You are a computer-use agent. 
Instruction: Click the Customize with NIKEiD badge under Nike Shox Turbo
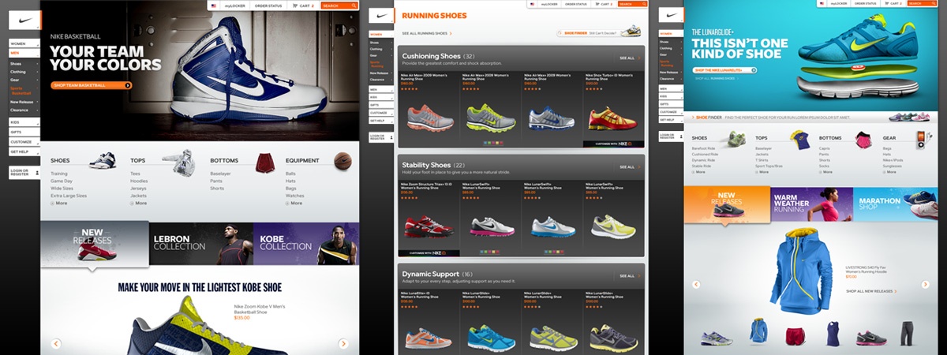(x=612, y=144)
